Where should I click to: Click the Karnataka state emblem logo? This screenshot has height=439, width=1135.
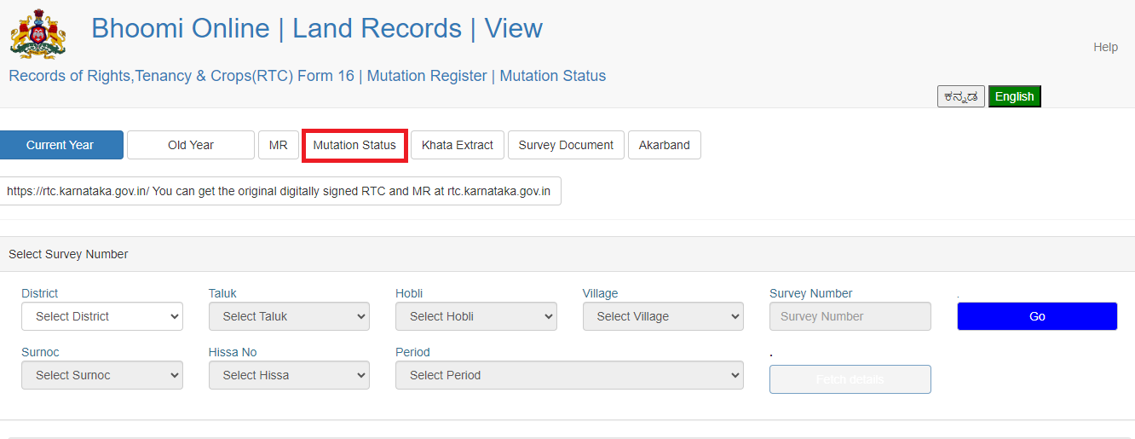[x=37, y=33]
